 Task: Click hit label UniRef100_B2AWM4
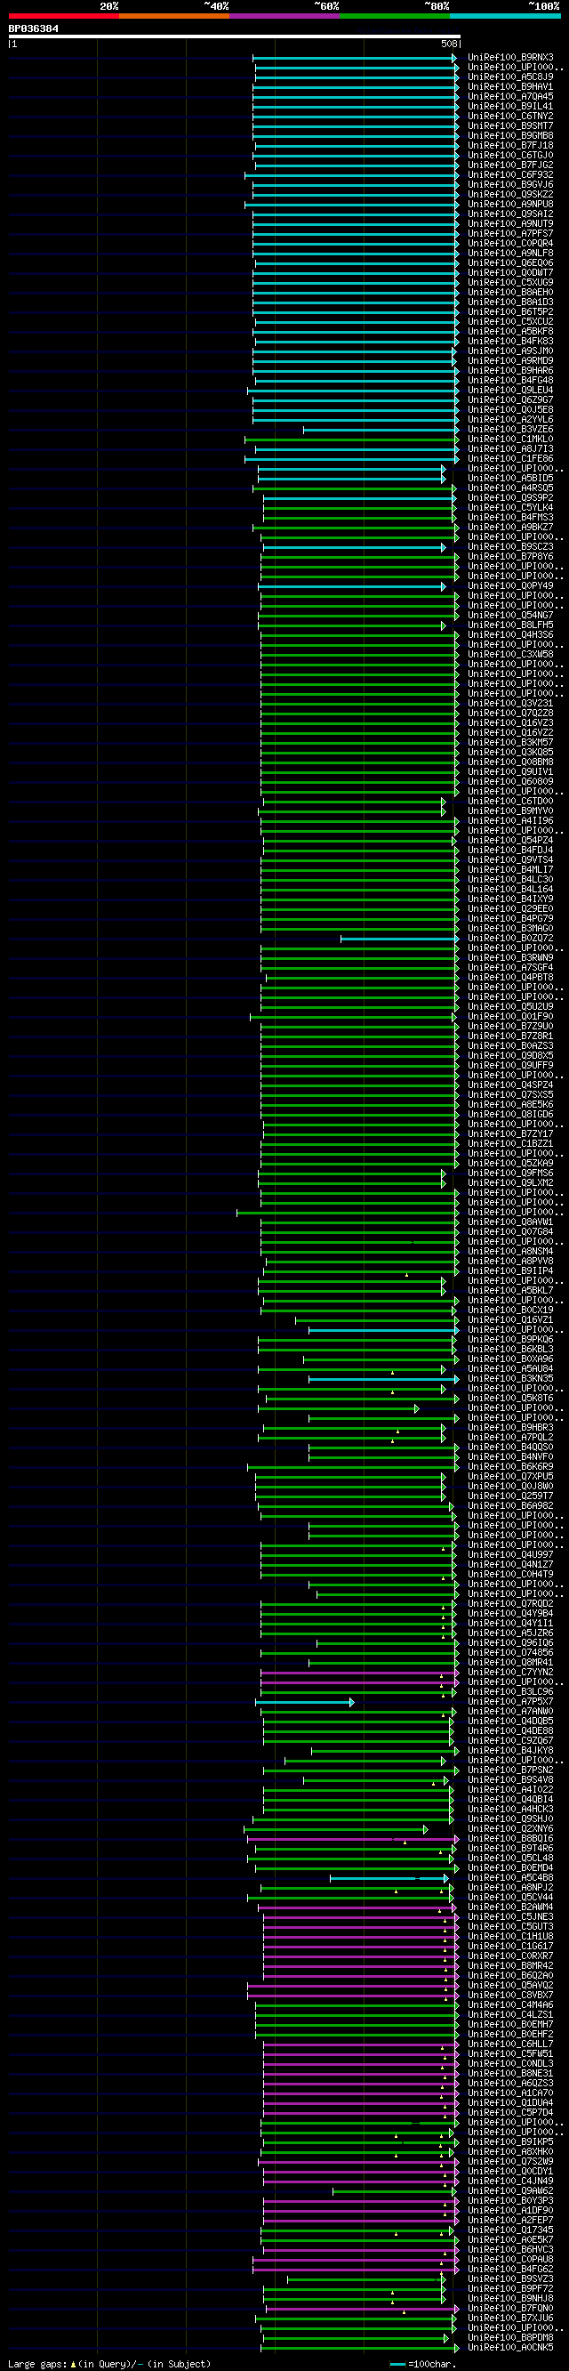[x=510, y=1907]
